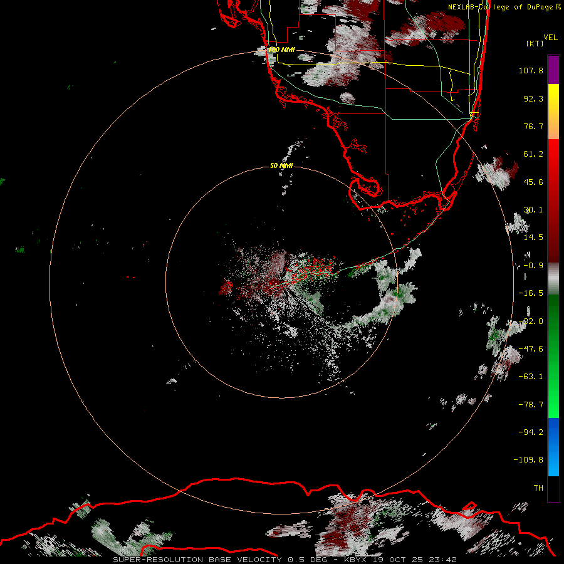The image size is (564, 564).
Task: Click the -78.7 legend value
Action: point(531,405)
